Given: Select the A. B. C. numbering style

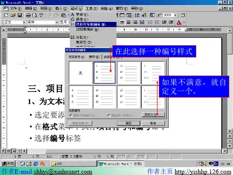Looking at the screenshot, I should (81, 97).
